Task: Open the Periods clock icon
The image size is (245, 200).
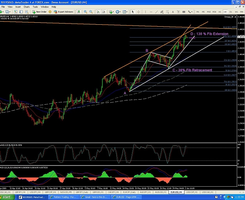Action: (117, 12)
